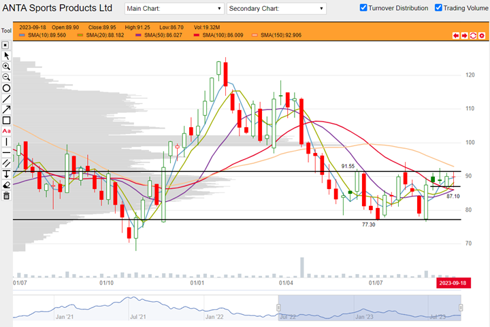Open the Secondary Chart dropdown

pos(276,8)
